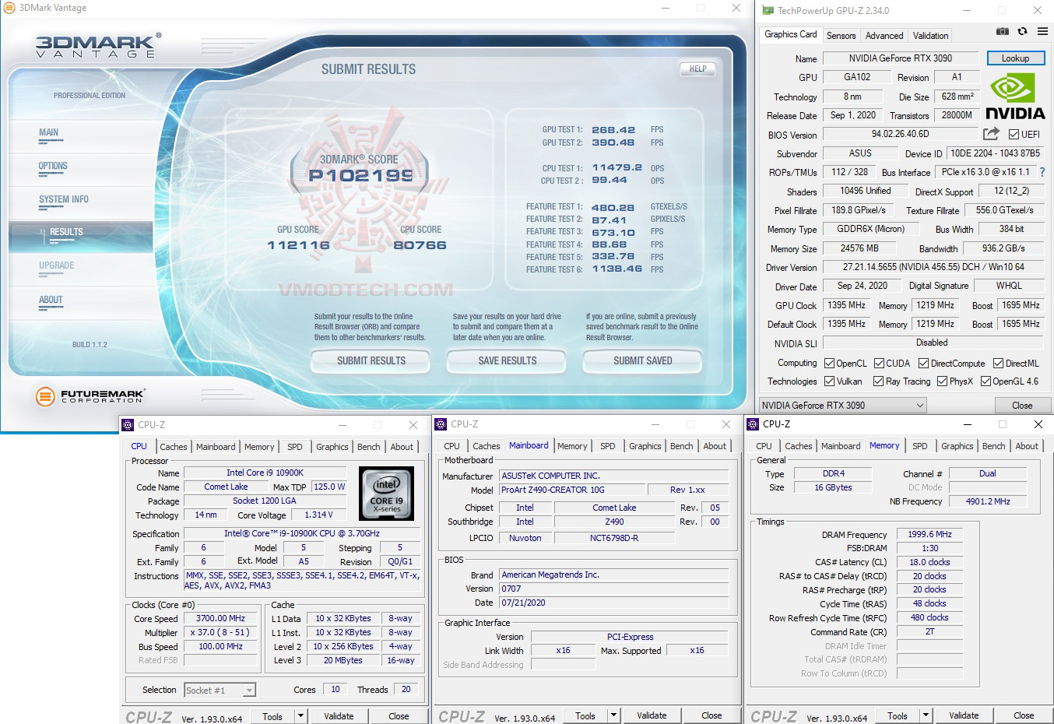
Task: Open the GPU-Z hamburger menu
Action: pyautogui.click(x=1042, y=31)
